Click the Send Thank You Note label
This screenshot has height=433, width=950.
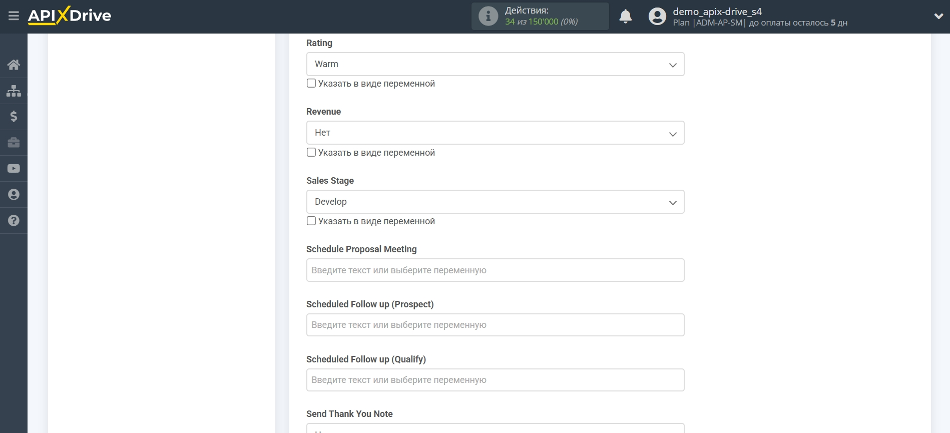349,414
